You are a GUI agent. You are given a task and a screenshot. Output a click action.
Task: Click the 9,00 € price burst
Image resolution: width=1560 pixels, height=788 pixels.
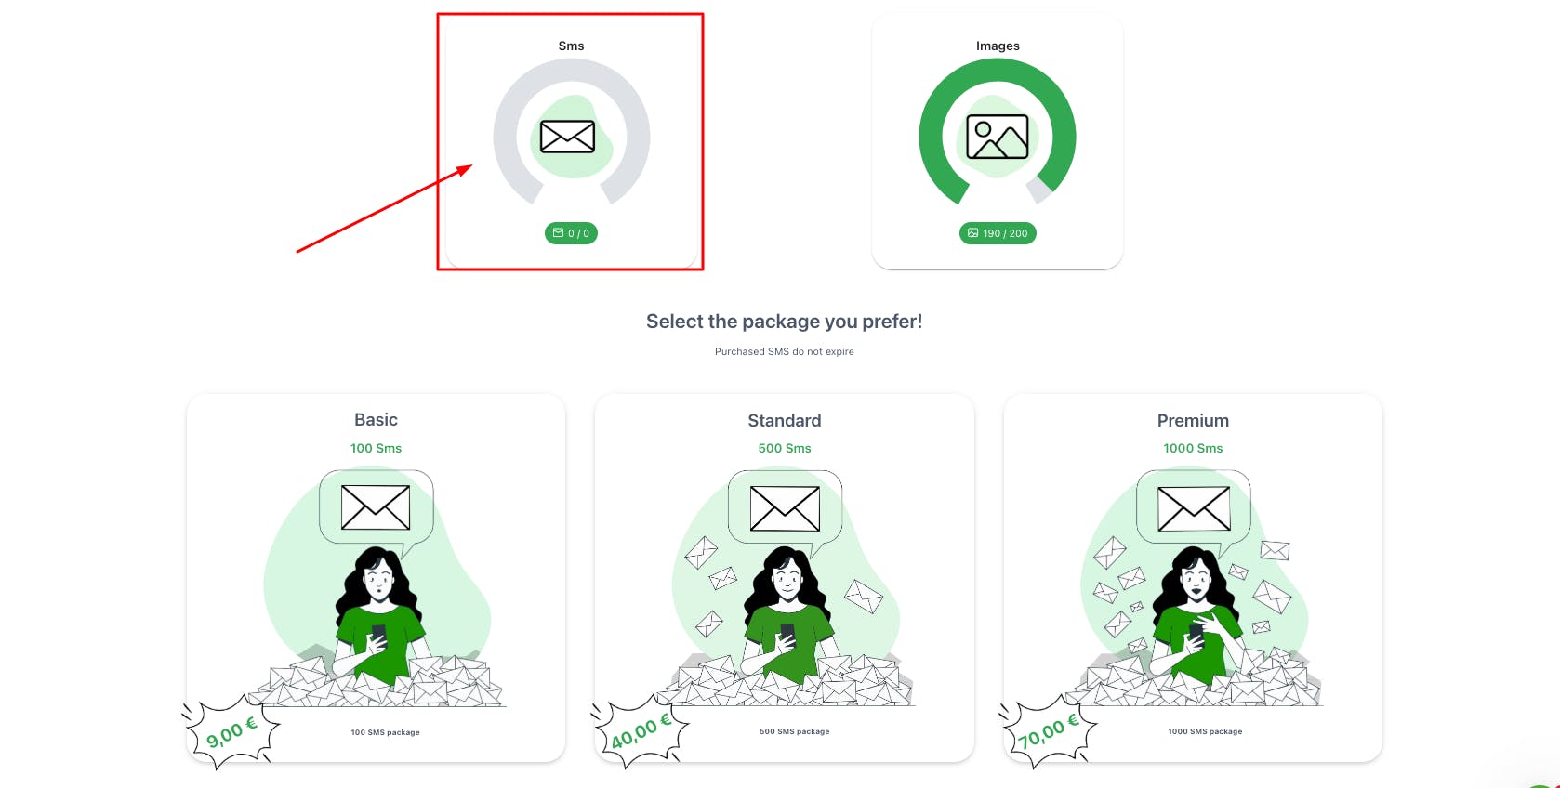(231, 732)
